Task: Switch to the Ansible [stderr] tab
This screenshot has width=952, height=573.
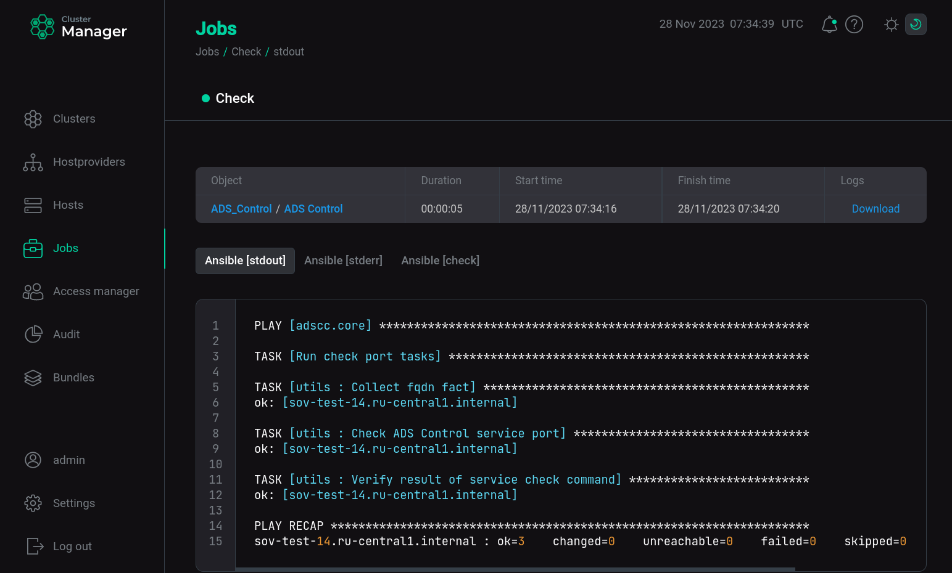Action: [x=343, y=261]
